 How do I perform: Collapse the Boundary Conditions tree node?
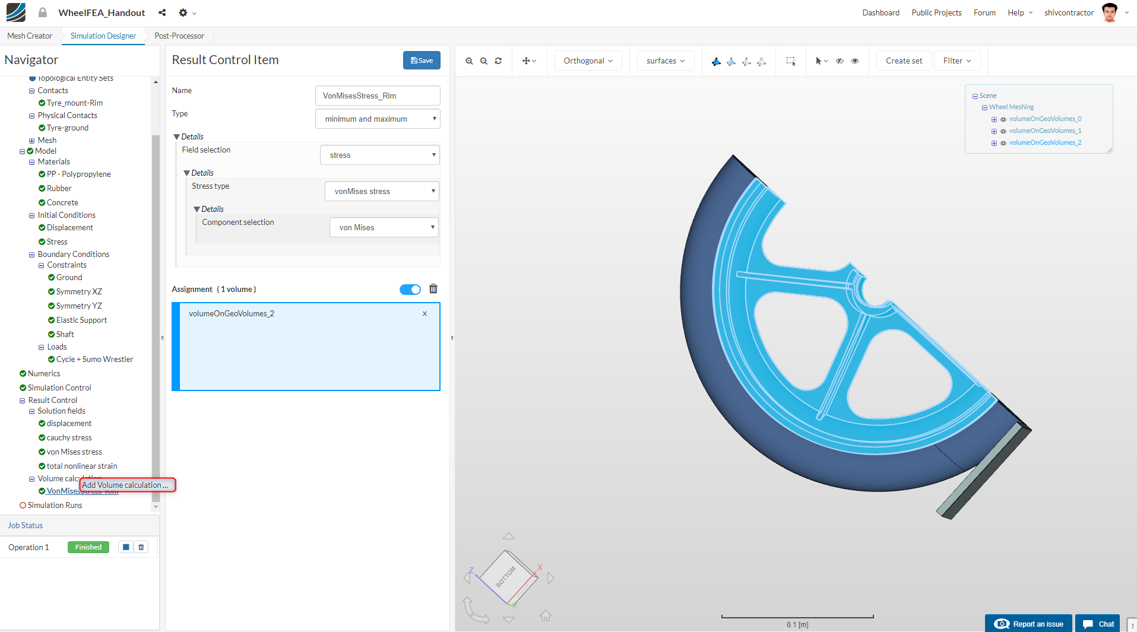point(32,255)
